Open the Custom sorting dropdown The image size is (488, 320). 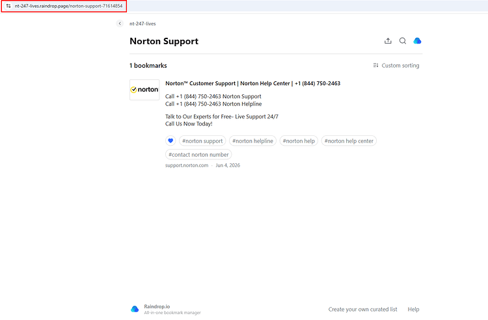(396, 65)
